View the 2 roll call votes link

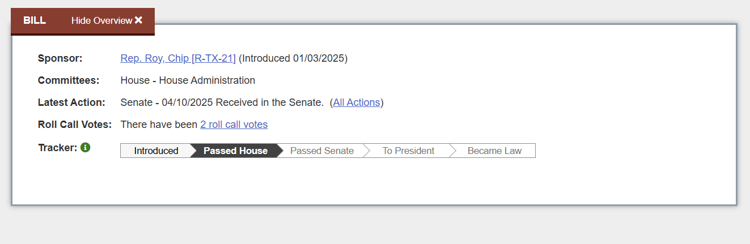pos(234,125)
